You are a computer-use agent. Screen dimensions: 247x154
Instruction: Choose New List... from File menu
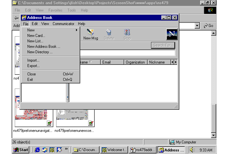pyautogui.click(x=51, y=41)
